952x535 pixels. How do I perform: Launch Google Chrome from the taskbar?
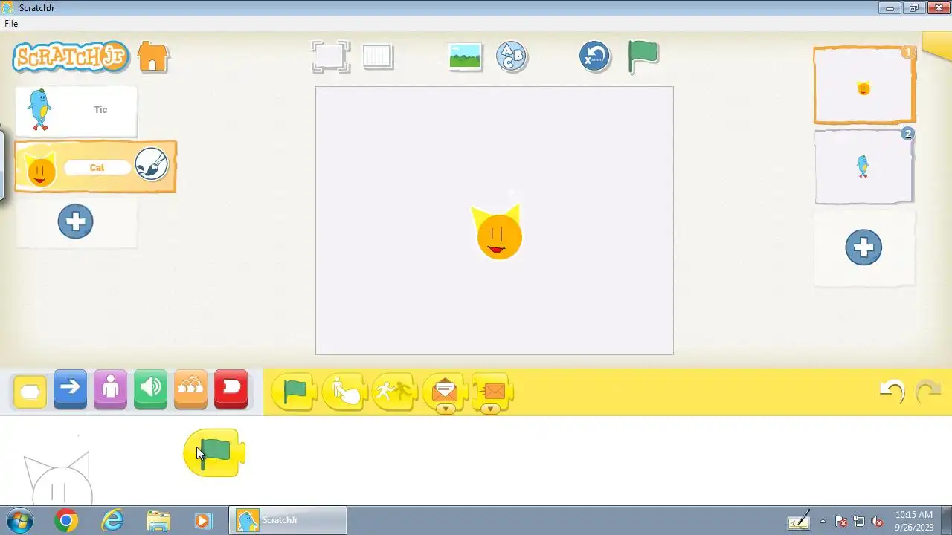66,521
